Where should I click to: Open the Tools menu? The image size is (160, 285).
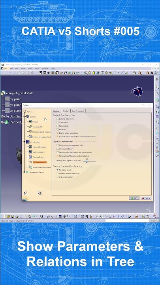pos(37,68)
